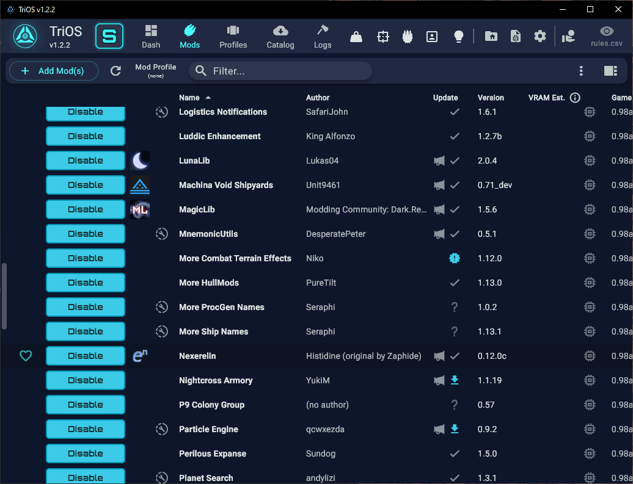
Task: Click the VRAM chip icon for LunaLib
Action: (x=589, y=161)
